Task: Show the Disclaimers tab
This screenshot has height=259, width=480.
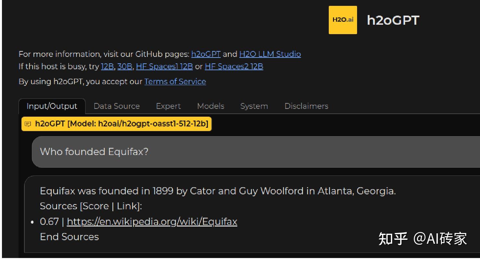Action: 306,106
